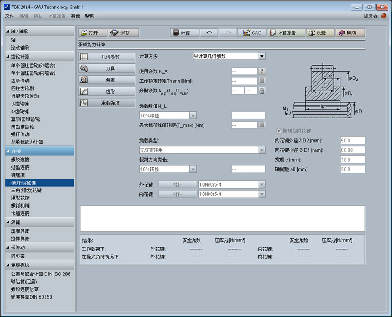Select 矩形花键 in the sidebar
This screenshot has width=392, height=317.
click(21, 198)
